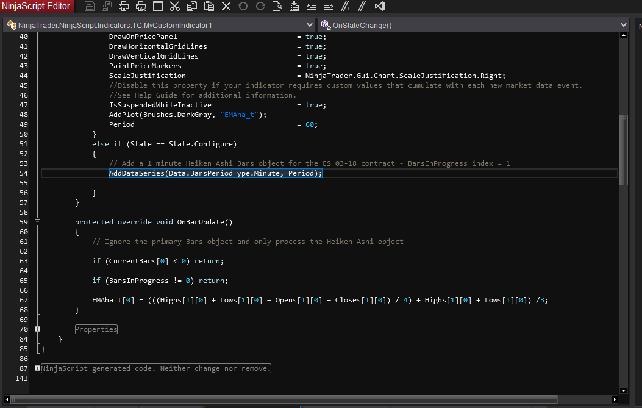
Task: Expand the NinjaScript generated code region
Action: point(38,368)
